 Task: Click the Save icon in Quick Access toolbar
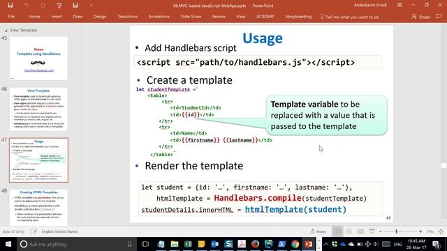coord(10,6)
